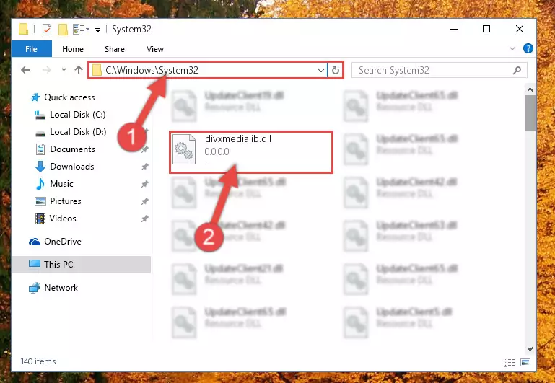Click the Local Disk (D:) drive icon
The width and height of the screenshot is (555, 383).
[x=40, y=133]
